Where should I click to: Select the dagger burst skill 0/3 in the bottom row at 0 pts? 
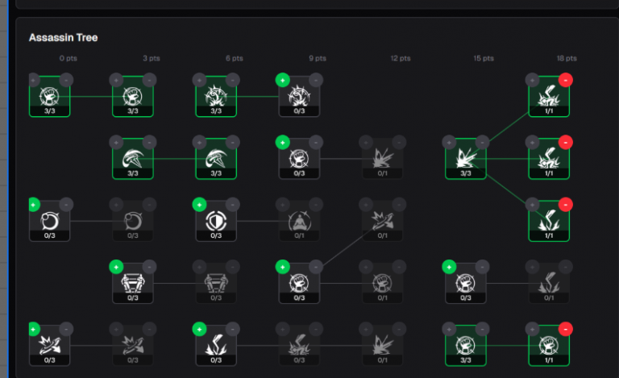pos(50,346)
